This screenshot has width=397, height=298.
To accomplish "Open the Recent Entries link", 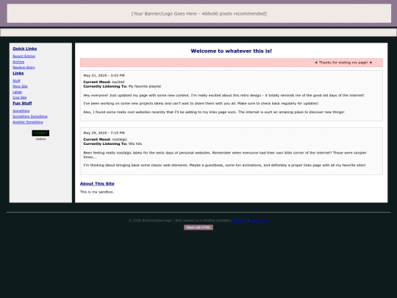I will (24, 56).
